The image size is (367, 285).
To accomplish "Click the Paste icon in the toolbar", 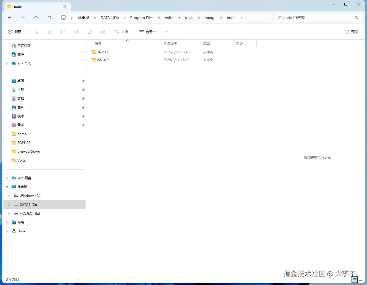I will pos(63,32).
